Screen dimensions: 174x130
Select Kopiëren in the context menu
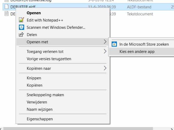click(x=35, y=85)
